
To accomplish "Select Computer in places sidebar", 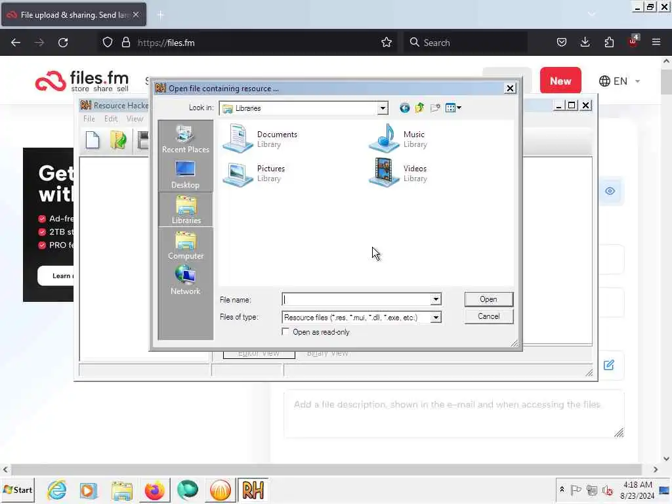I will pyautogui.click(x=186, y=245).
